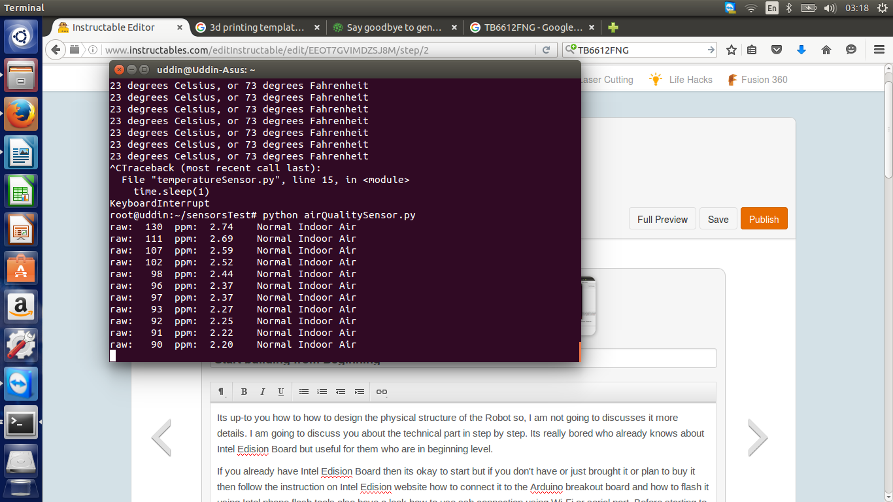893x502 pixels.
Task: Open the sound volume indicator
Action: click(x=830, y=8)
